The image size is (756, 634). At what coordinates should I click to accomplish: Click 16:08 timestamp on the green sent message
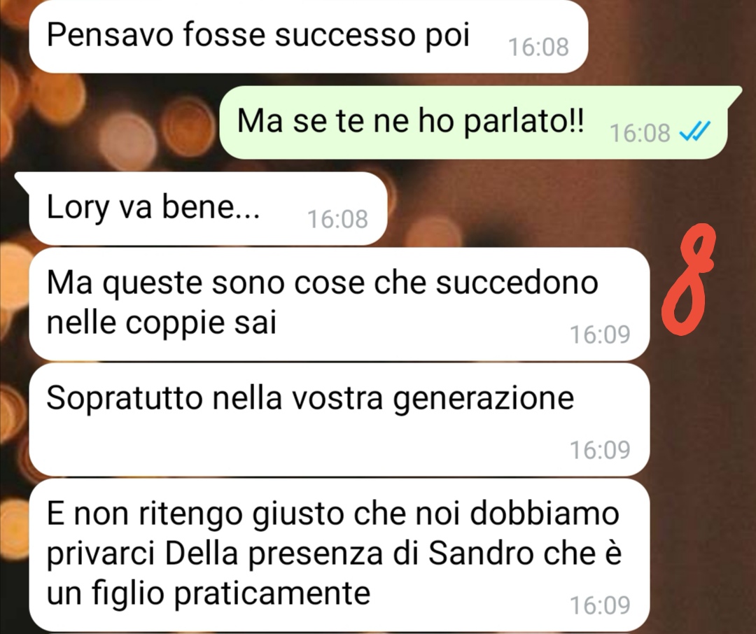pyautogui.click(x=640, y=132)
